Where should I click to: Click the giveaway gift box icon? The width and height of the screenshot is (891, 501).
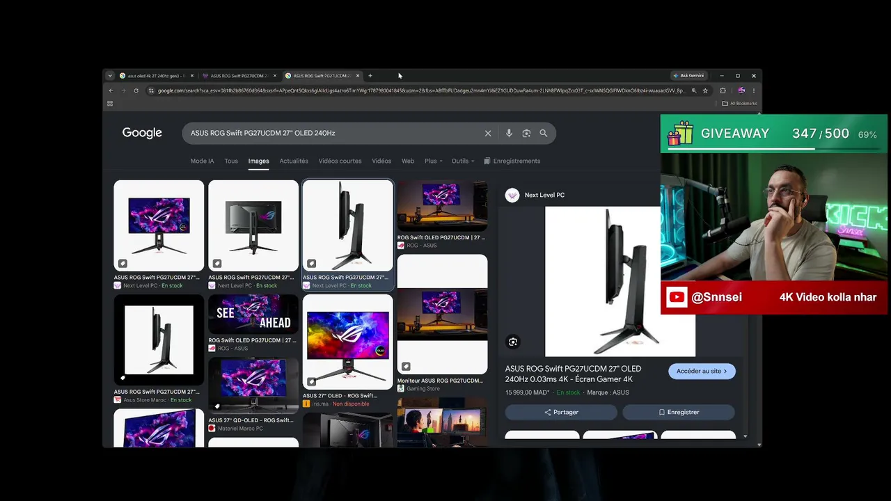[x=680, y=133]
